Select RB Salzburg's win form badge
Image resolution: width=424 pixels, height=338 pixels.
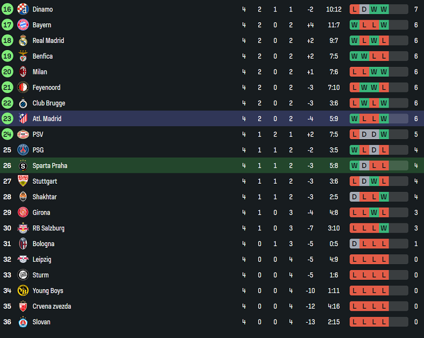384,228
